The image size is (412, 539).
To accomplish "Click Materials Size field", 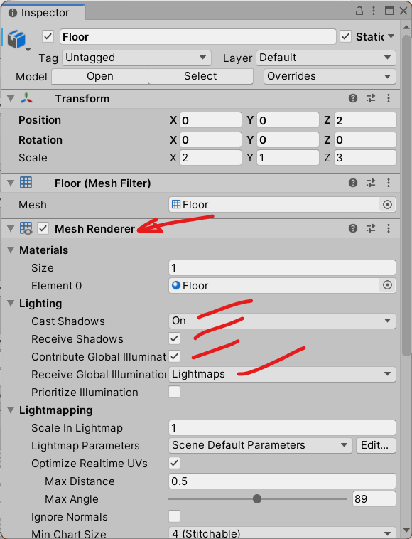I will 282,268.
